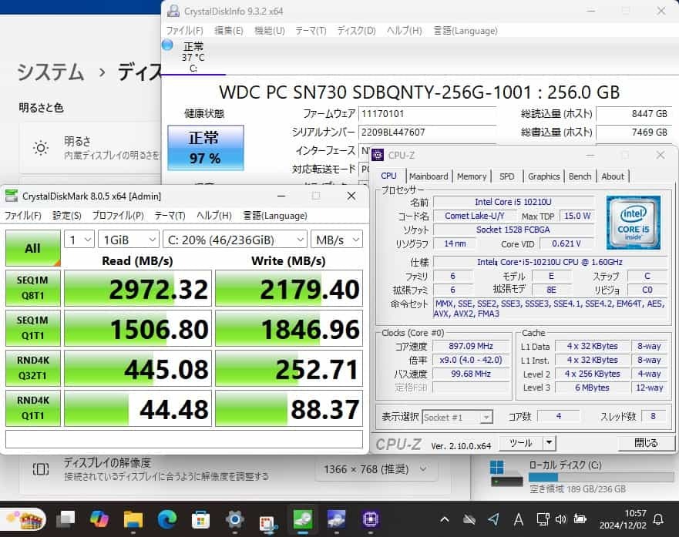679x537 pixels.
Task: Switch to CrystalDiskMark taskbar icon
Action: [303, 519]
